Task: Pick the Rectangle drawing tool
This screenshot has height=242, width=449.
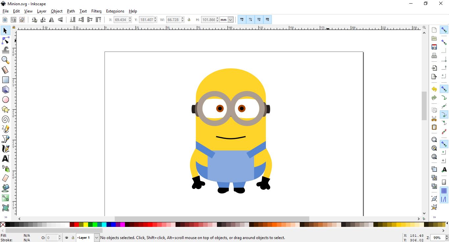Action: coord(6,80)
